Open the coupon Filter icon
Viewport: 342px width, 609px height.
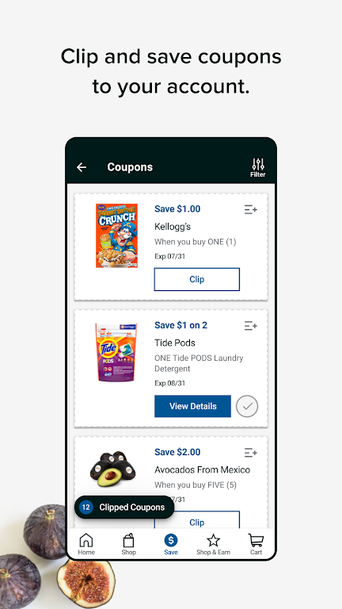point(258,168)
